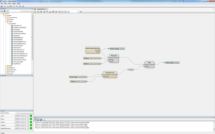
Task: Click the search icon in Database panel
Action: pos(2,11)
